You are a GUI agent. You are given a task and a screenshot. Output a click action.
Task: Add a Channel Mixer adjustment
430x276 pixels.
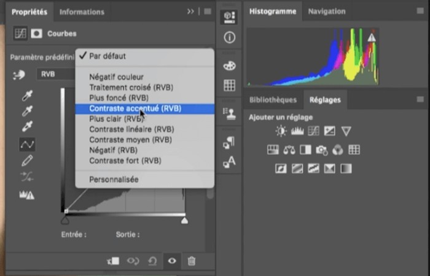pos(338,150)
